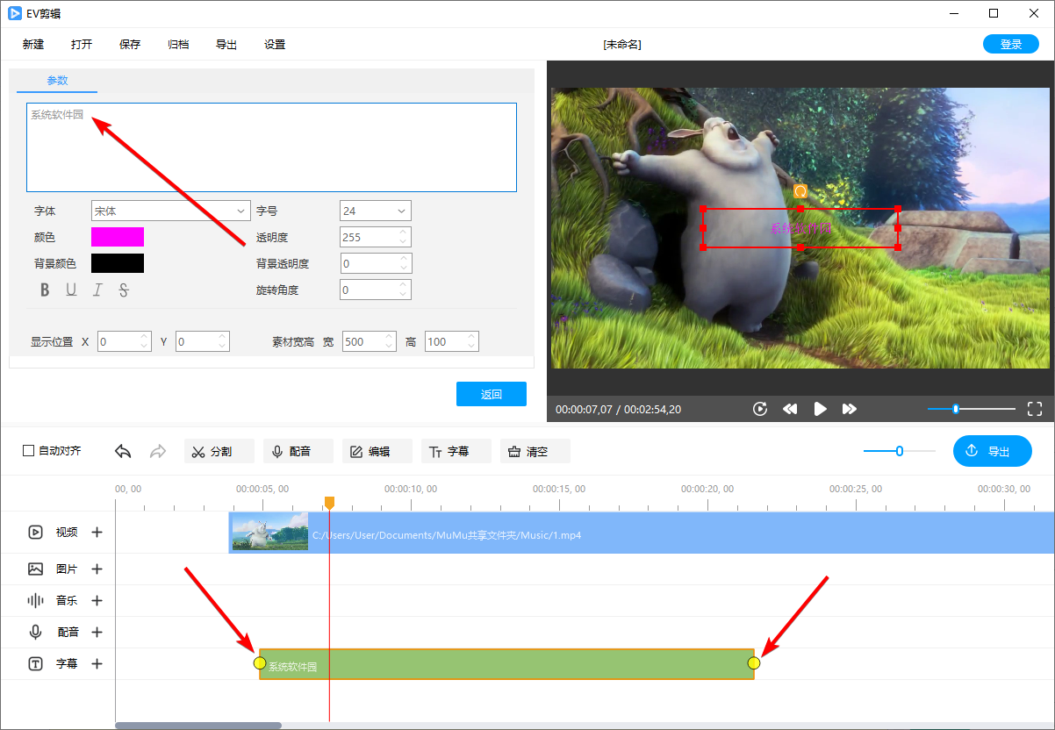Click the 保存 menu item
Viewport: 1055px width, 730px height.
click(x=130, y=45)
